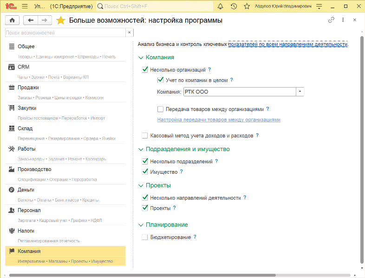The image size is (365, 278).
Task: Open the Компания dropdown arrow
Action: point(300,92)
